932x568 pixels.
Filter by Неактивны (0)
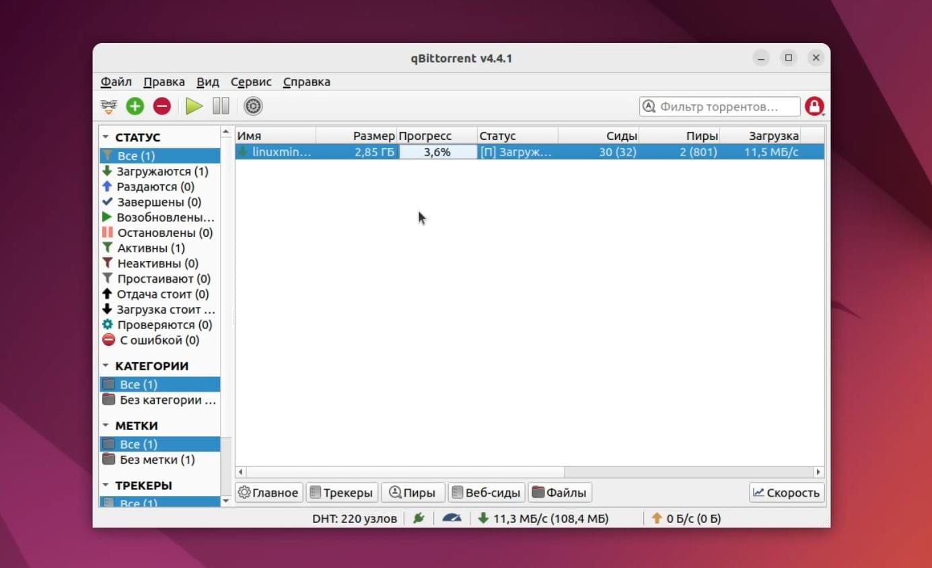pyautogui.click(x=160, y=263)
